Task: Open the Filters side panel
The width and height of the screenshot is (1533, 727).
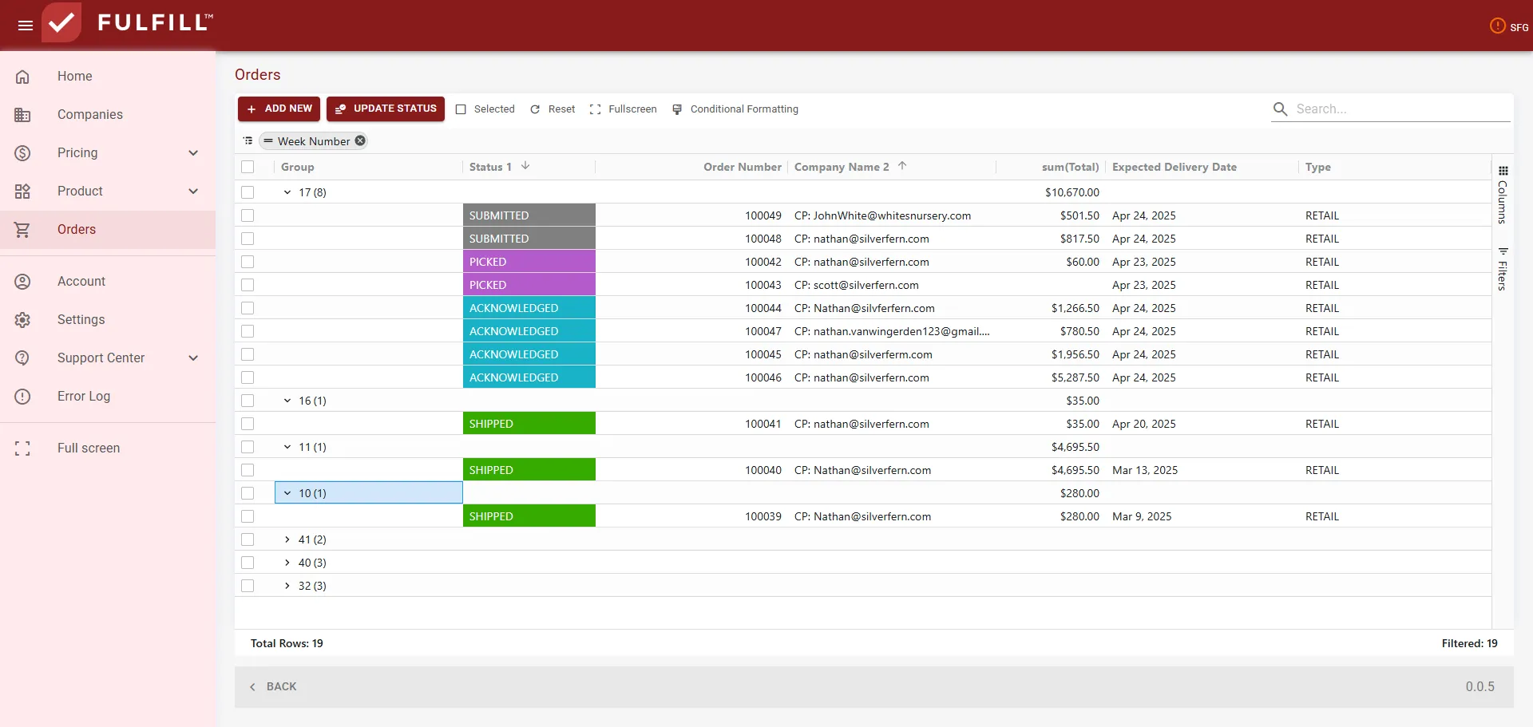Action: (x=1503, y=269)
